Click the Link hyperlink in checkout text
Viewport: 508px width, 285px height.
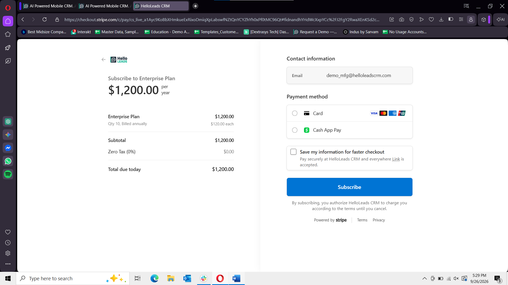[396, 159]
